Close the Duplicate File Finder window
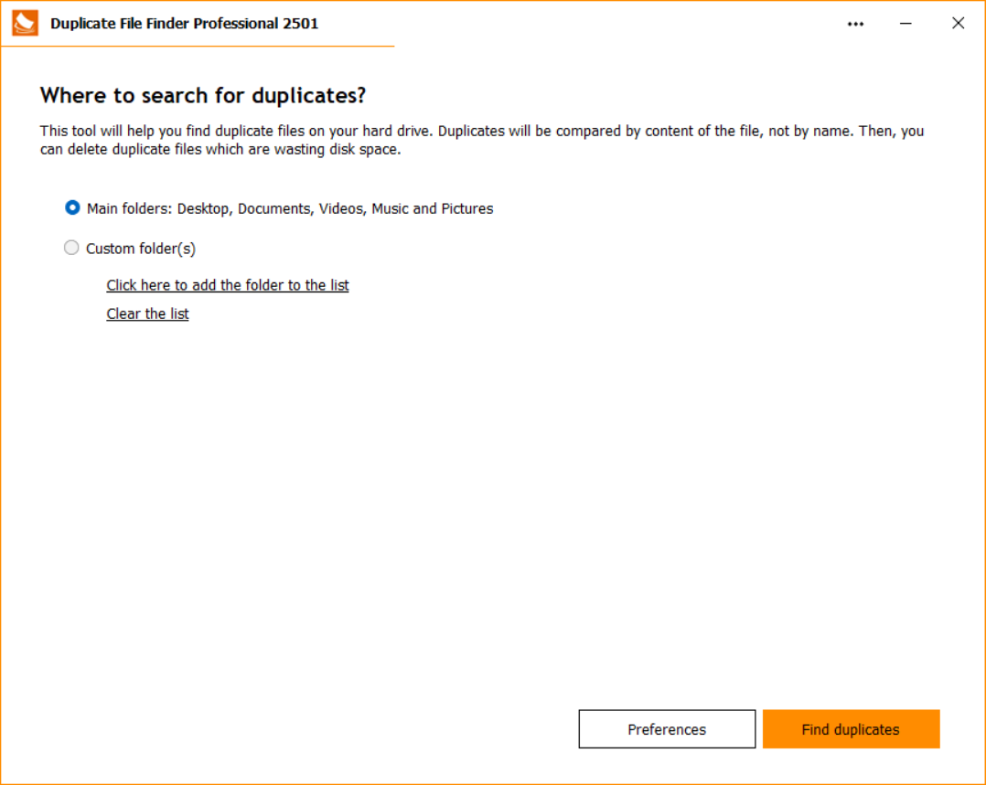The height and width of the screenshot is (785, 986). 958,24
